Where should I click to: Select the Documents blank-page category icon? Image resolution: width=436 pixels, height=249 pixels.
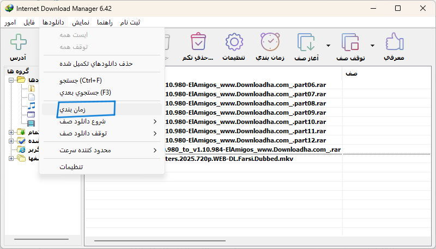pyautogui.click(x=32, y=97)
